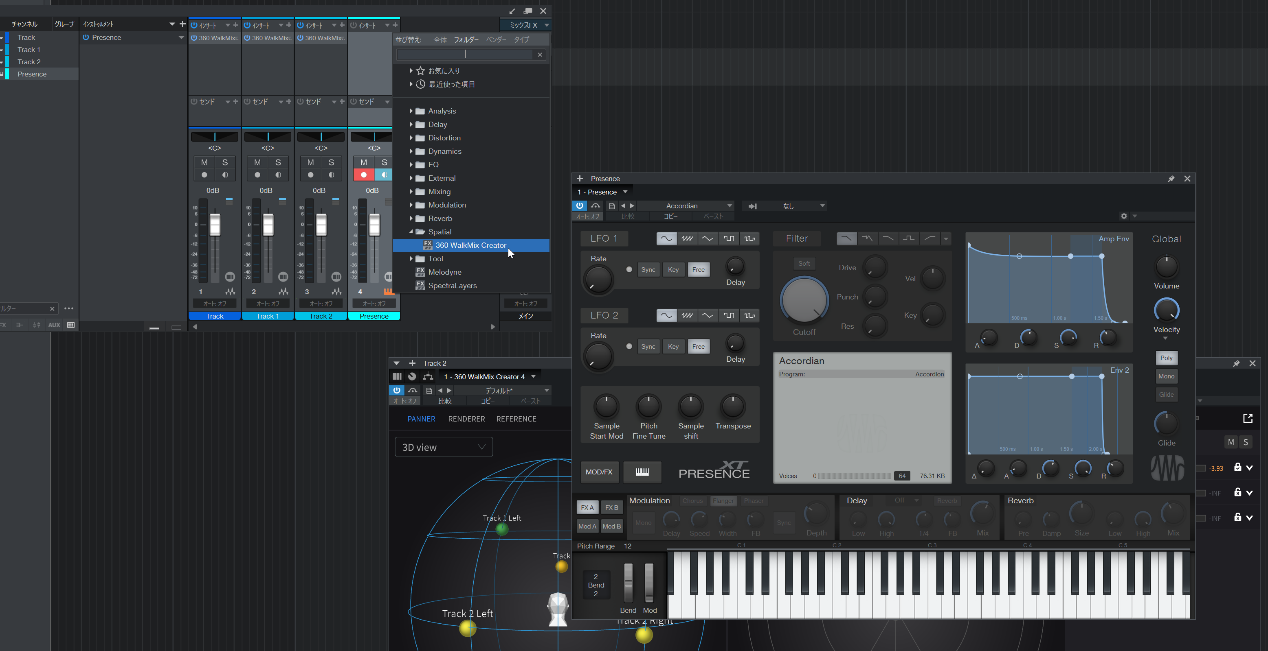1268x651 pixels.
Task: Toggle the filter Soft button
Action: [804, 264]
